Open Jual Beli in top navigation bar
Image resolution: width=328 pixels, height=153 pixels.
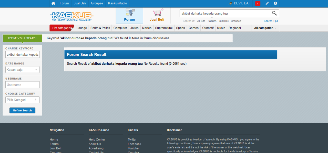click(80, 3)
